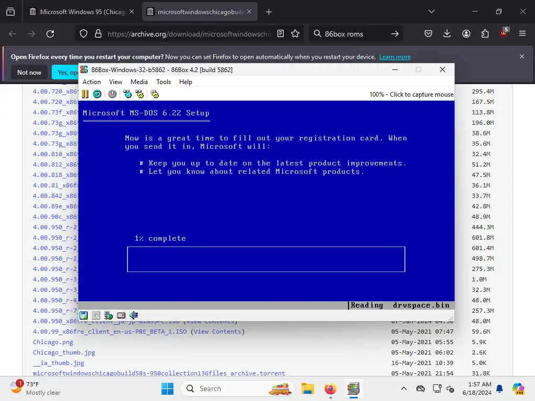Open uBlock extension icon with badge

point(504,33)
